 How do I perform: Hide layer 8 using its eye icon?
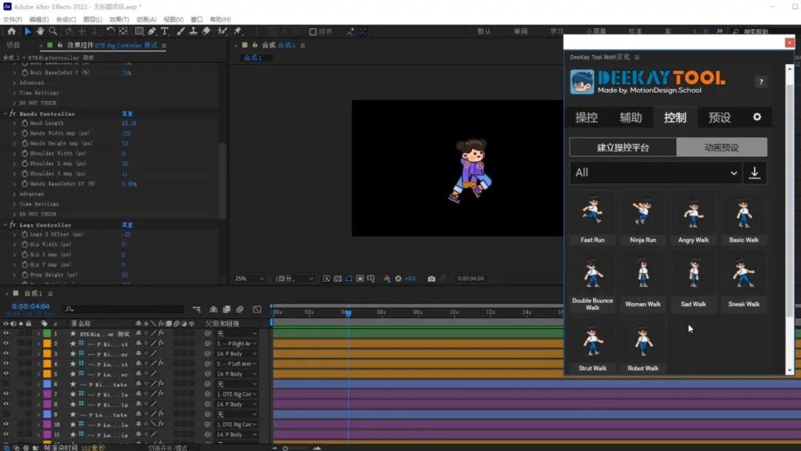(6, 404)
